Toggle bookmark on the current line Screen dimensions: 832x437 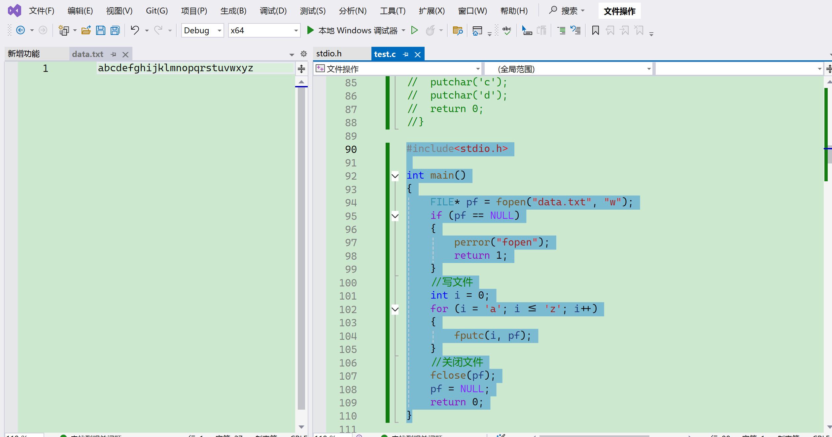point(595,31)
